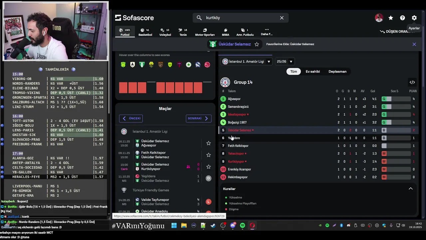Click the İstanbul 1. Amatör Ligi icon in Maçlar
426x240 pixels.
(x=124, y=131)
